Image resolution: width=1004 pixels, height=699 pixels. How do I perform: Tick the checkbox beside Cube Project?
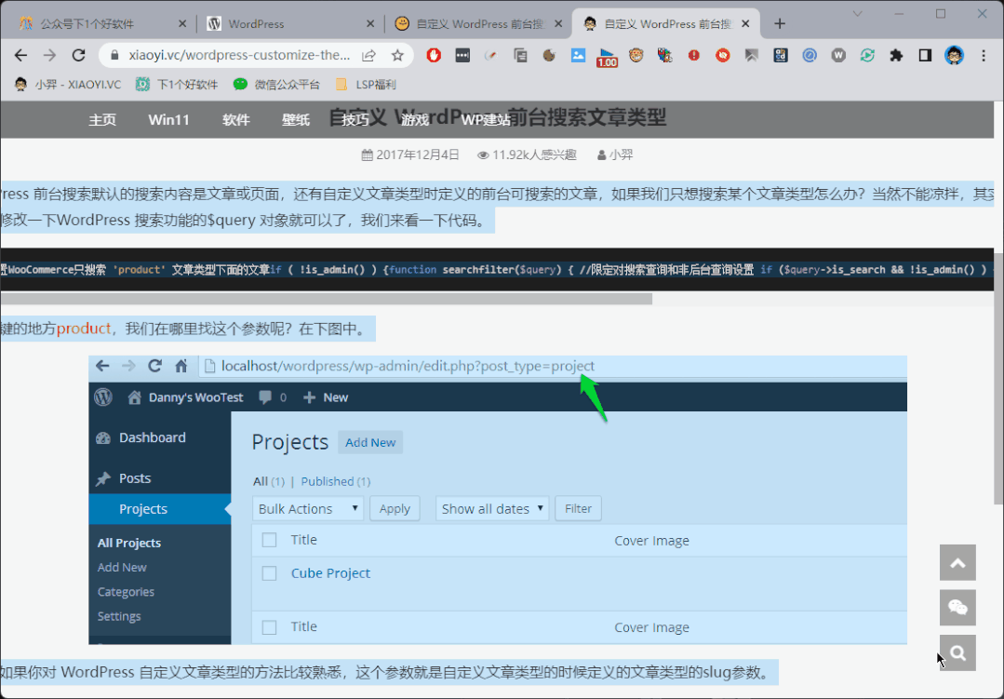click(269, 573)
